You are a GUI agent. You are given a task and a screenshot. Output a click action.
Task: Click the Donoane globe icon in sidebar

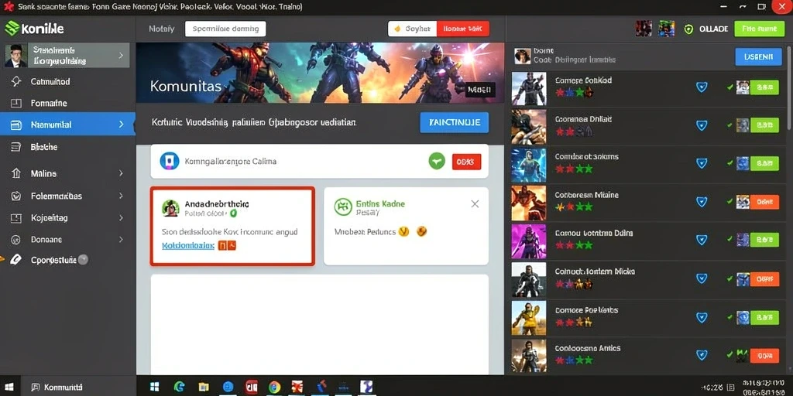pos(16,240)
